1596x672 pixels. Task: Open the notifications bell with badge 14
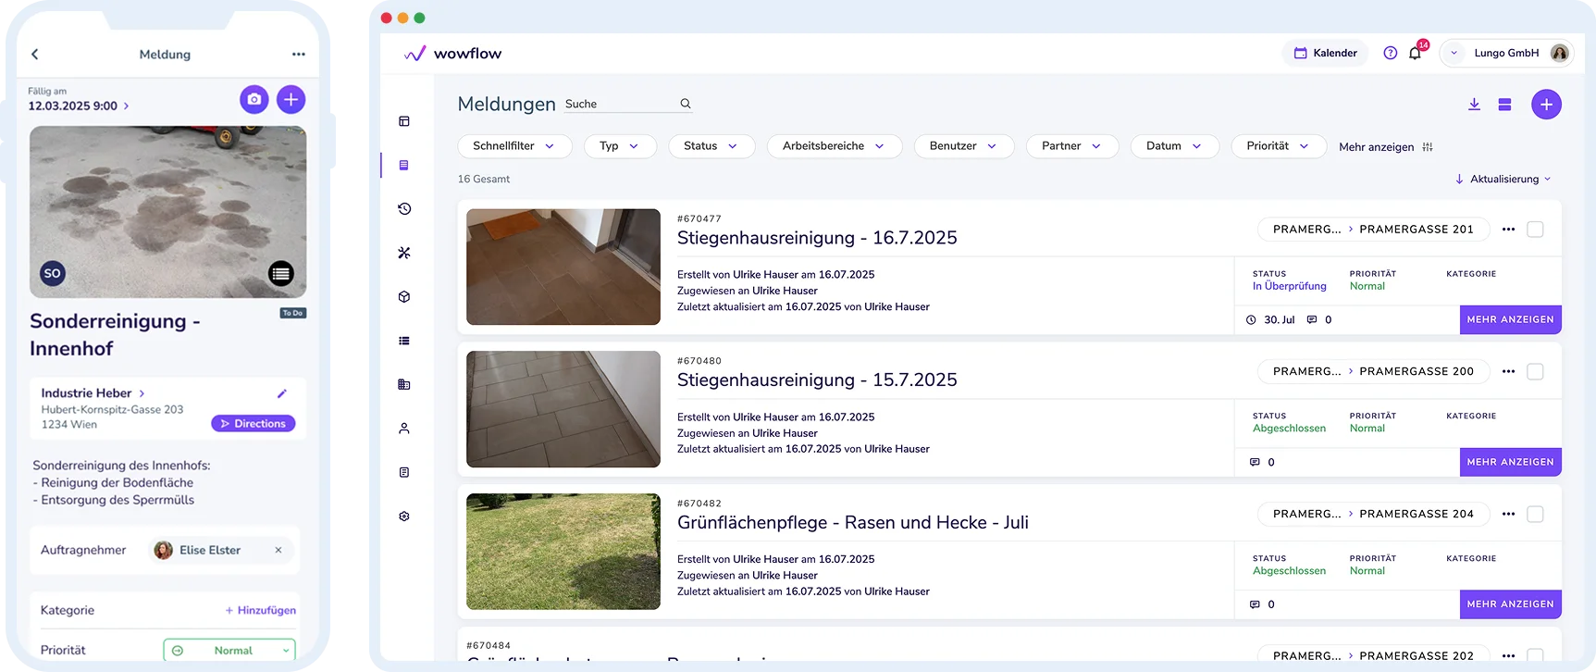click(1417, 51)
